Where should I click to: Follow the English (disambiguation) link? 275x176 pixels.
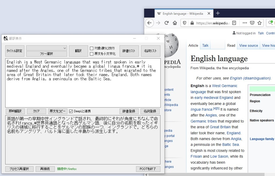[x=251, y=78]
